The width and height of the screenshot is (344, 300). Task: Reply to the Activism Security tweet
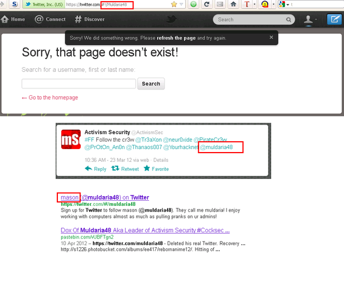tap(95, 169)
